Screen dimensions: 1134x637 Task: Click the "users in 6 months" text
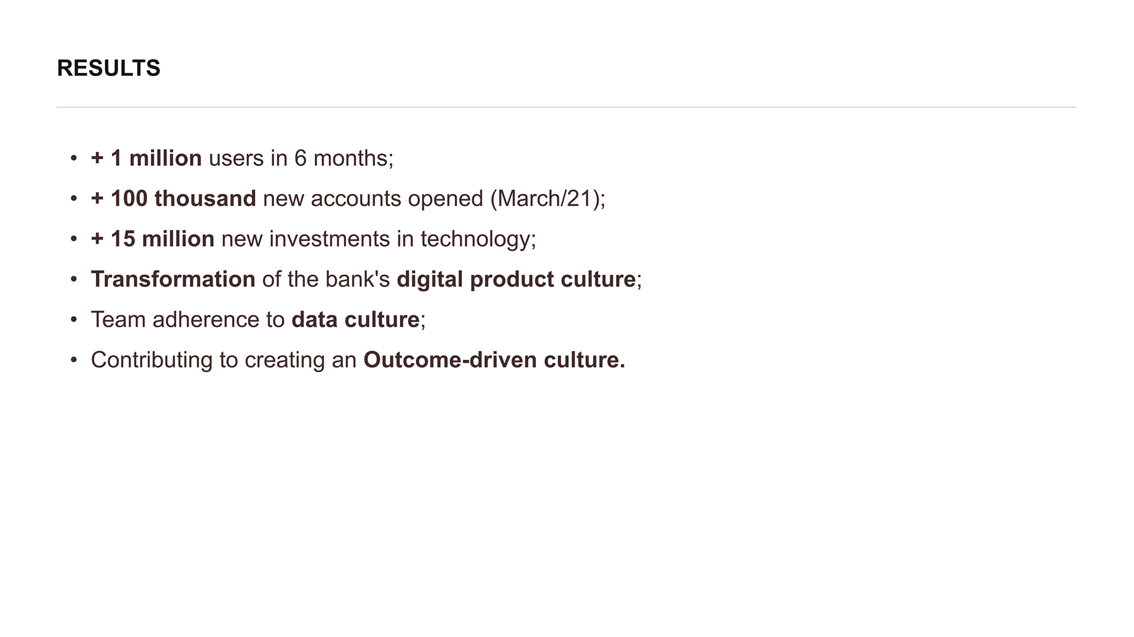pyautogui.click(x=298, y=158)
